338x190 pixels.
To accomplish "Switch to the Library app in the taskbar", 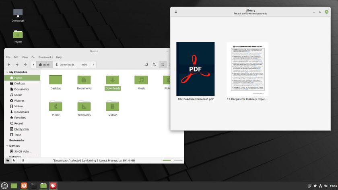I will pos(53,186).
